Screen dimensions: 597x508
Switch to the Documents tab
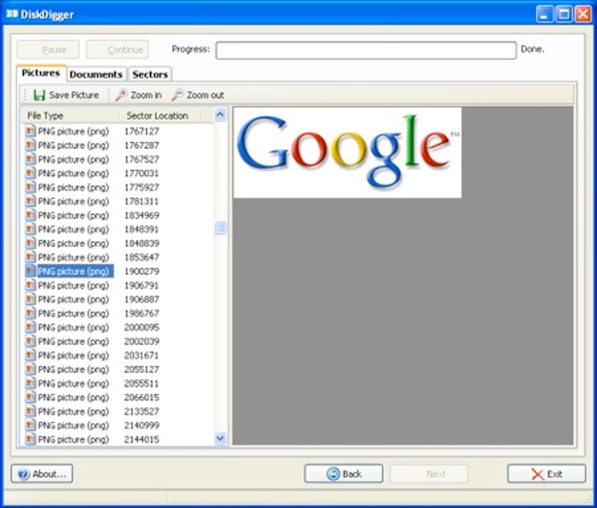pos(96,74)
